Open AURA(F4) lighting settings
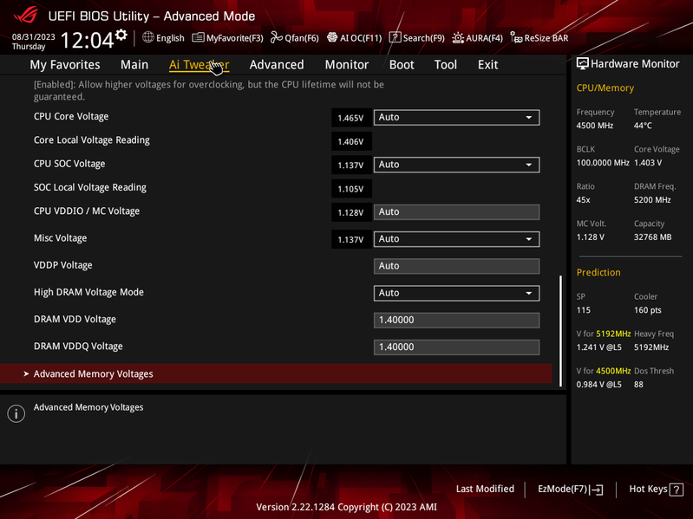 (x=477, y=38)
